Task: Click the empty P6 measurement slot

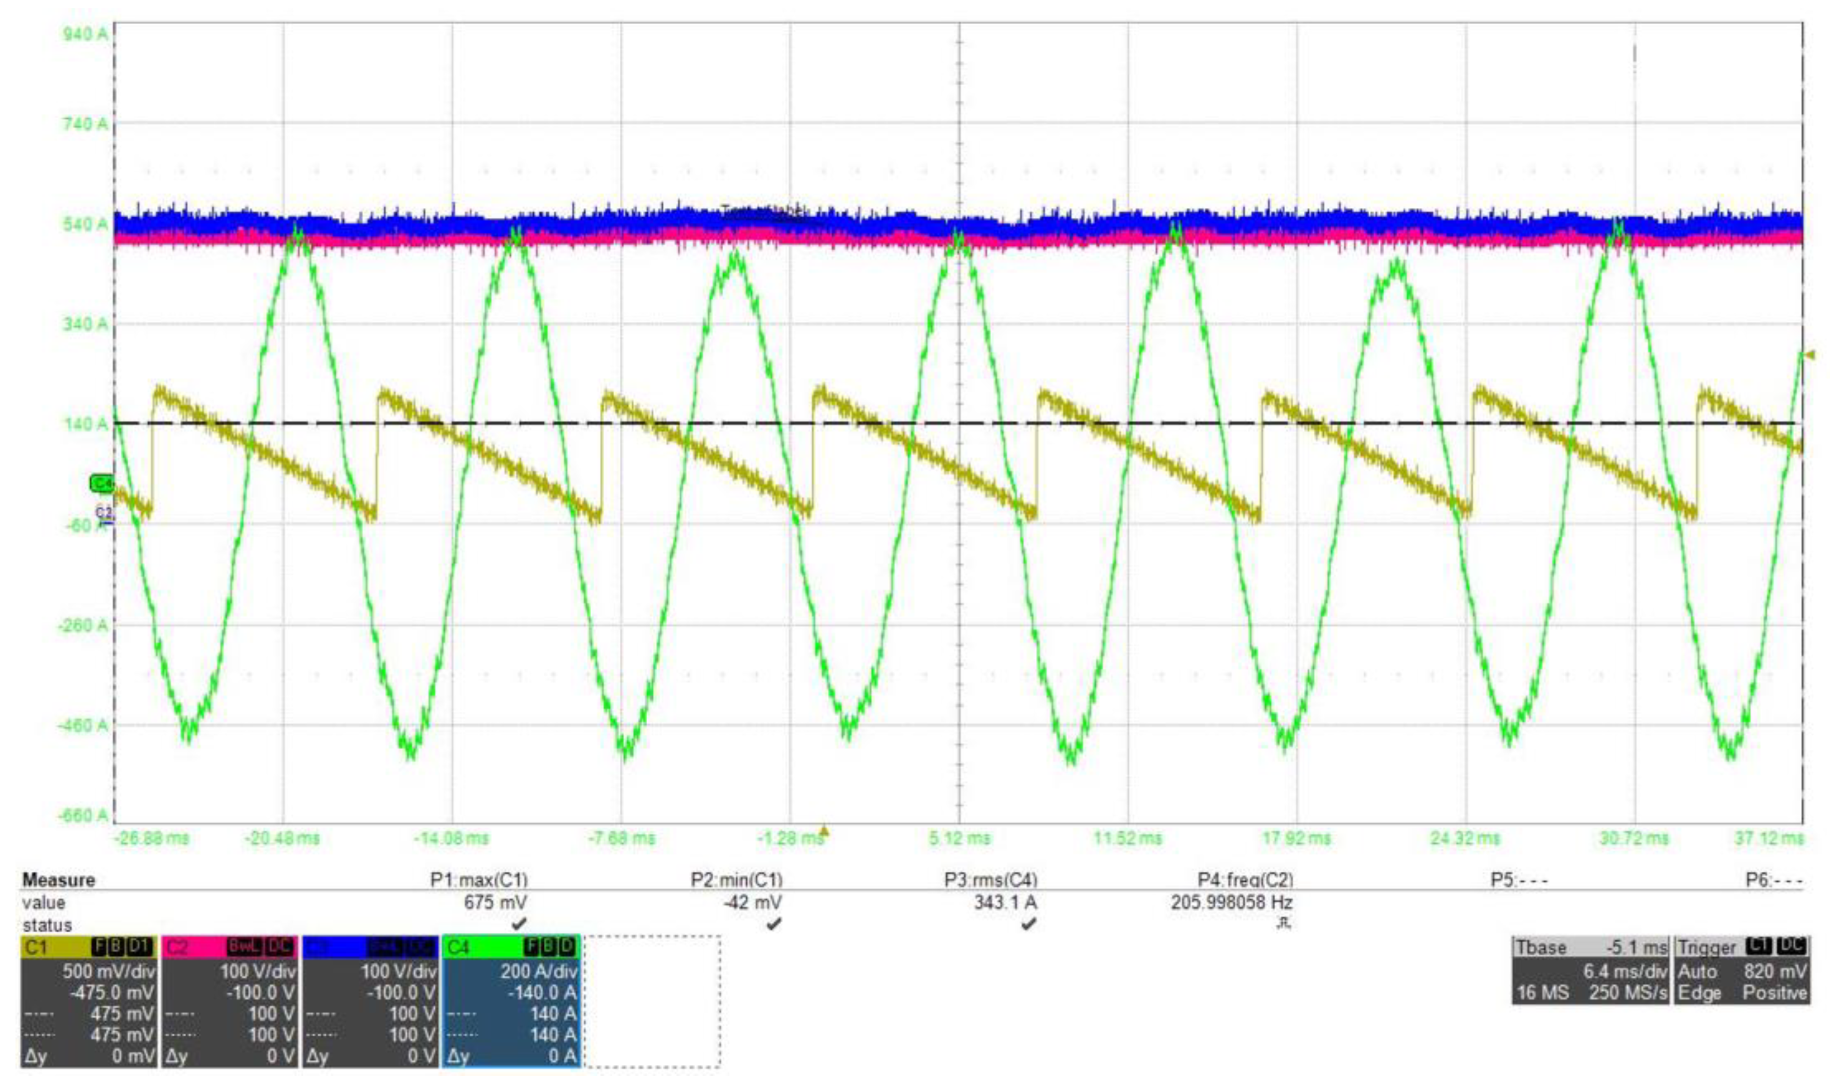Action: click(1774, 879)
